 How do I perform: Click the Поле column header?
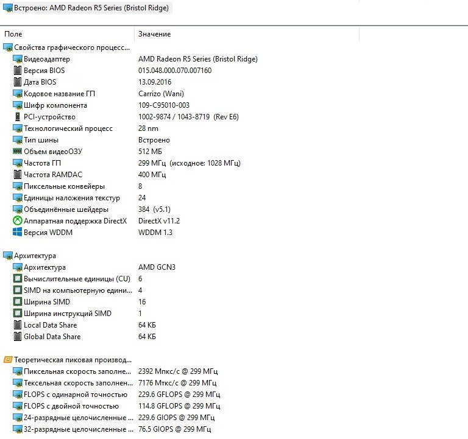click(13, 34)
